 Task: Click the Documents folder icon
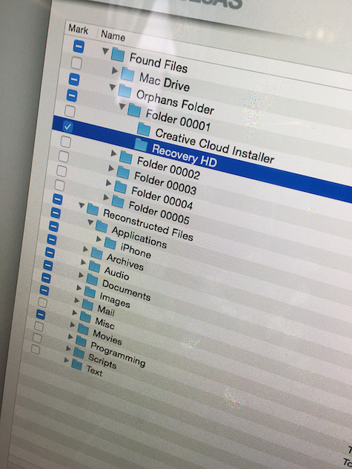coord(92,279)
